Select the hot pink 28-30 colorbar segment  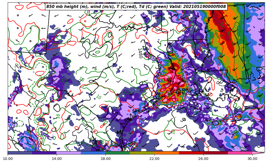(x=240, y=153)
